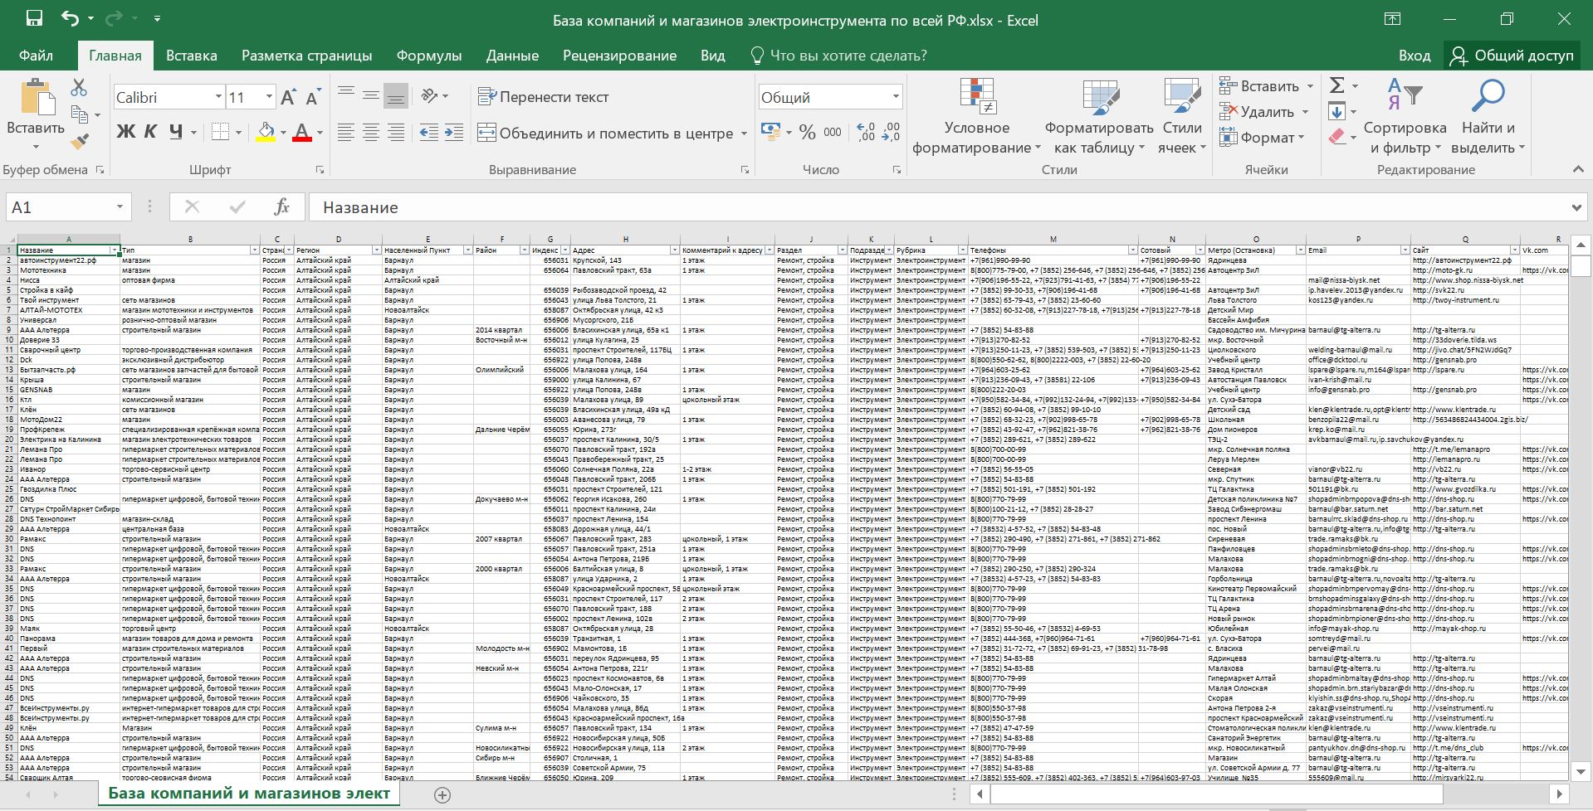Image resolution: width=1593 pixels, height=811 pixels.
Task: Activate the Format Painter brush
Action: 80,142
